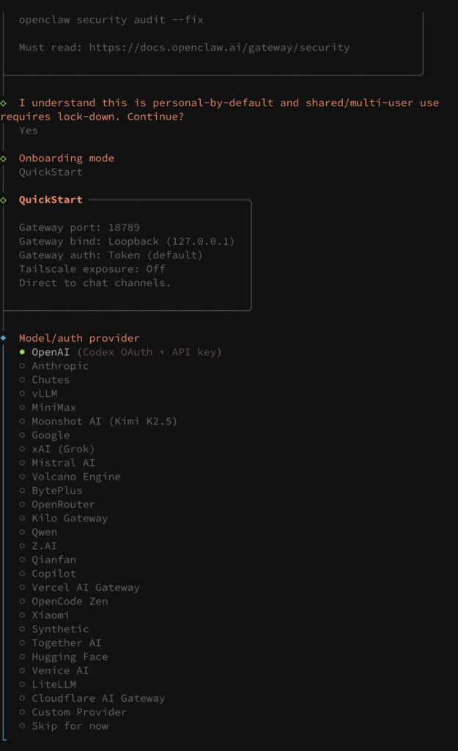Viewport: 458px width, 751px height.
Task: Select Vercel AI Gateway
Action: (x=85, y=587)
